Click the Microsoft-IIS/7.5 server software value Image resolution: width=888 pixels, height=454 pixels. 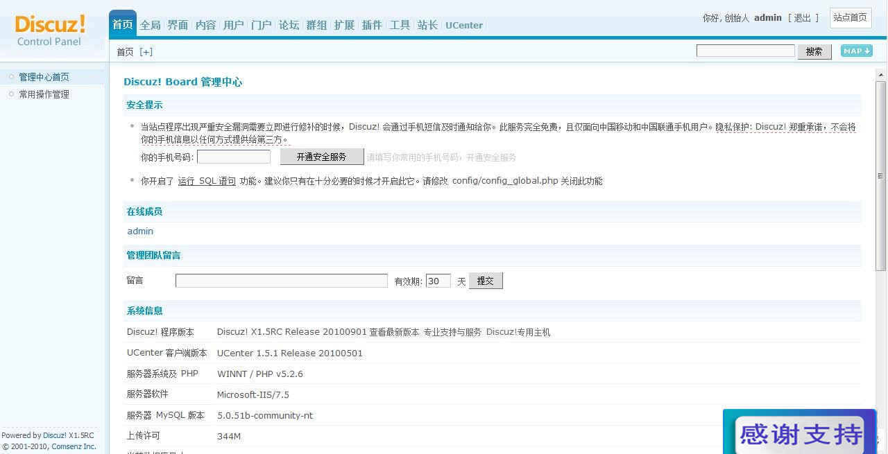coord(253,394)
